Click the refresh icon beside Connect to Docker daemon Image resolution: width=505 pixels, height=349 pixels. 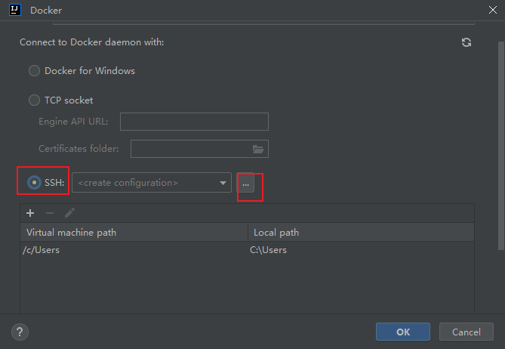[x=467, y=42]
